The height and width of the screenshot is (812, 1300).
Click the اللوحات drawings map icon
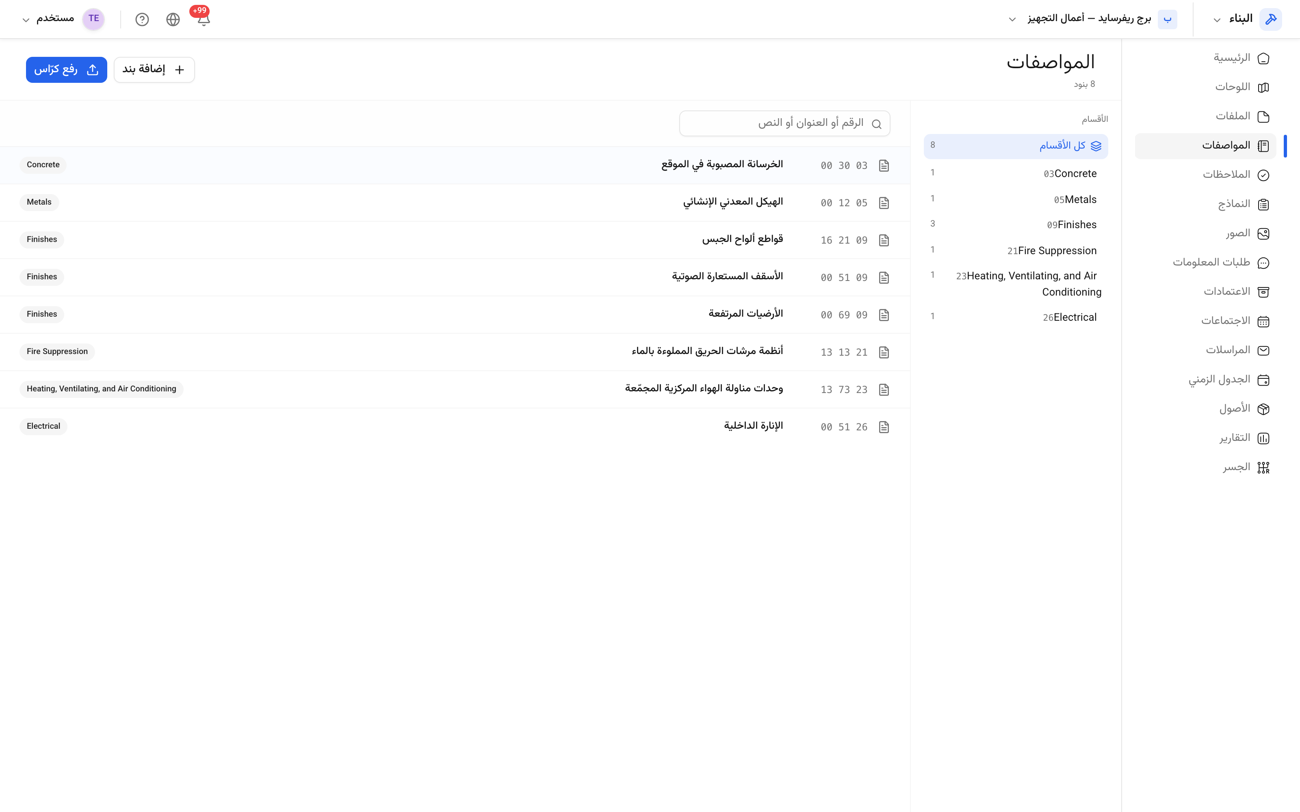coord(1263,87)
